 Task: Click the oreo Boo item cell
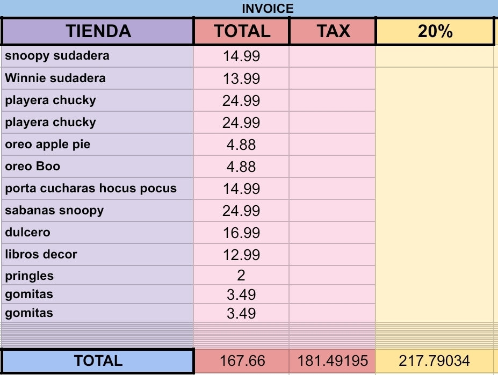coord(98,167)
